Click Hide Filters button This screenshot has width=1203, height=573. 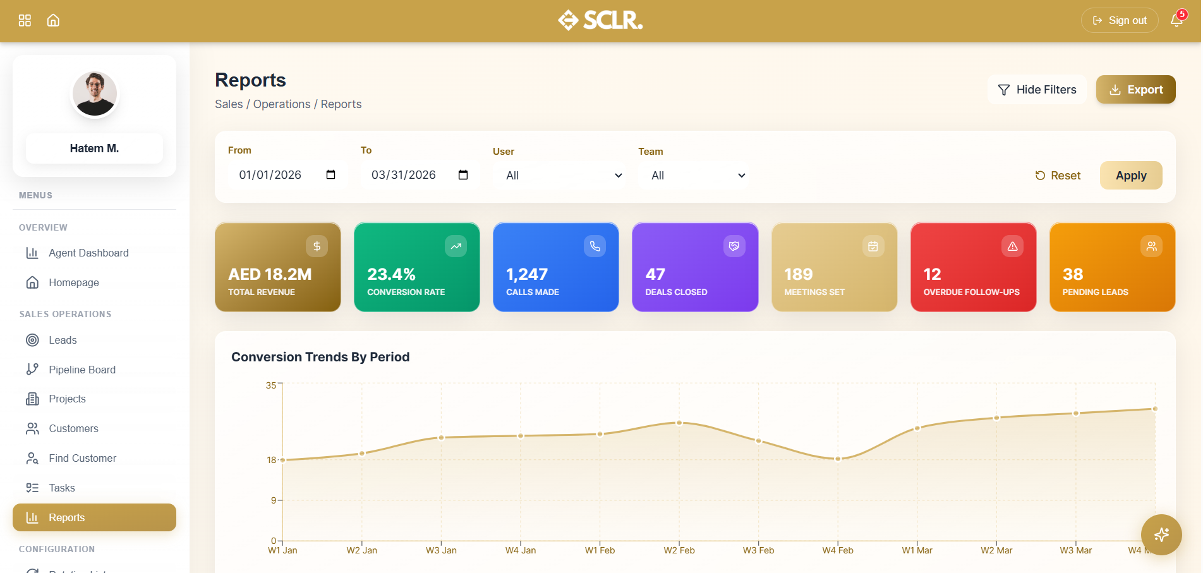tap(1037, 90)
